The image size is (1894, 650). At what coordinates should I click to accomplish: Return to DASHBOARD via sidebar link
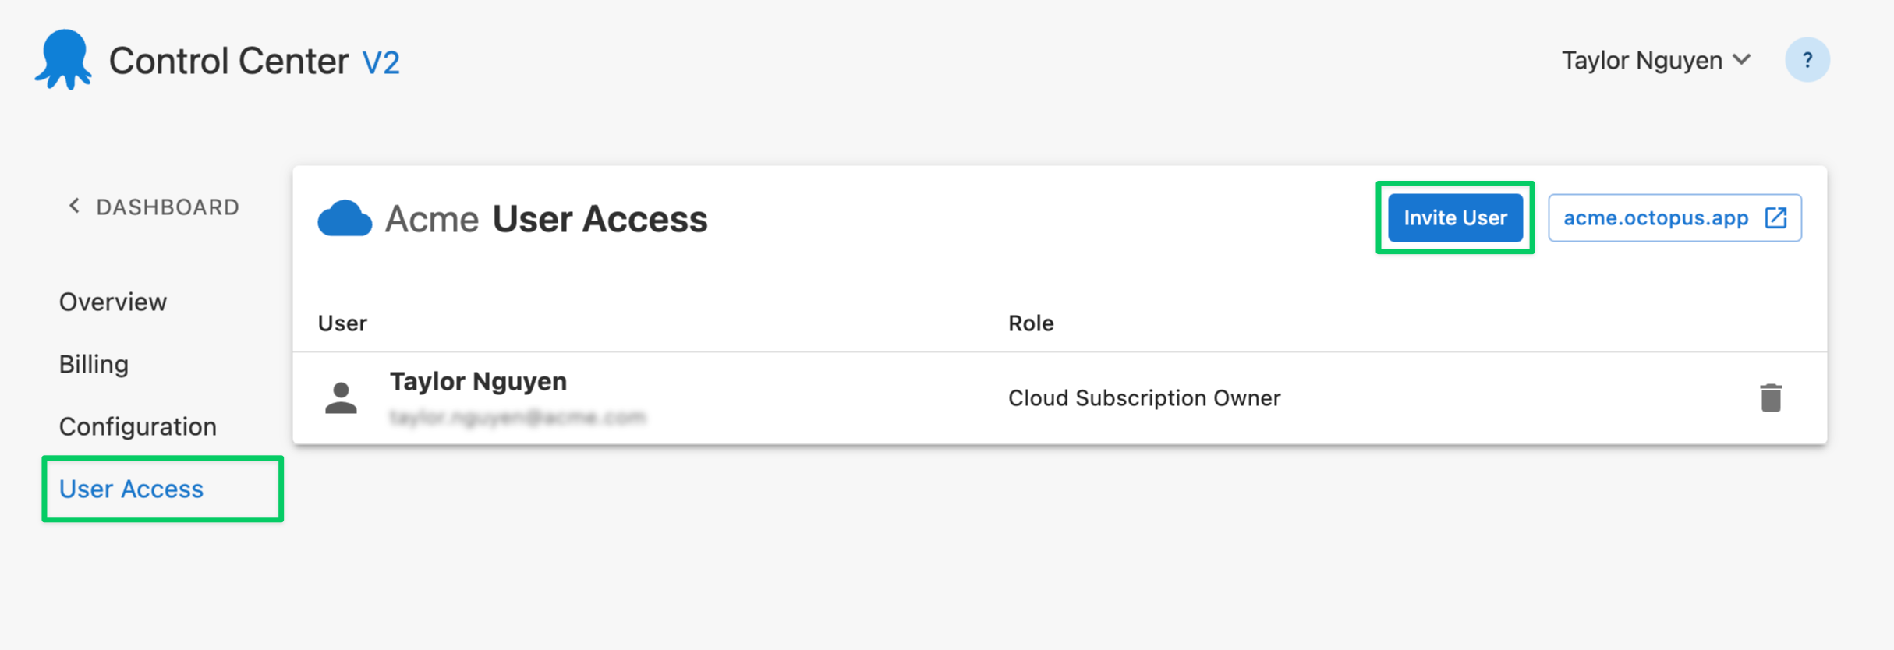(x=167, y=207)
